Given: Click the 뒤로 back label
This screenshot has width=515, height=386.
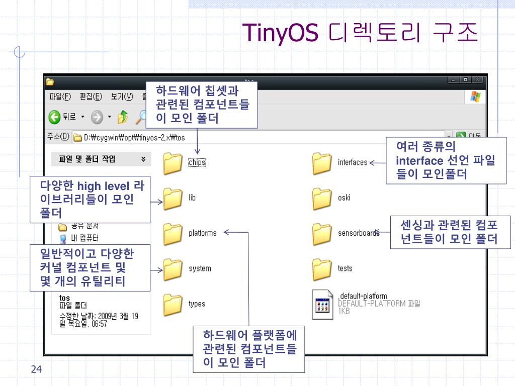Looking at the screenshot, I should [69, 117].
